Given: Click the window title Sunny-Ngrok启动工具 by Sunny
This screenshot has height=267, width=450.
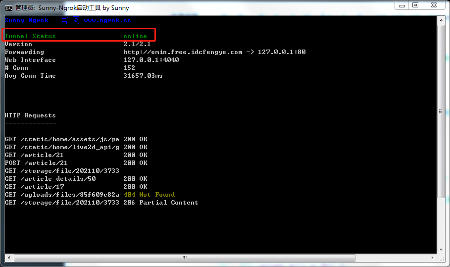Looking at the screenshot, I should (x=84, y=8).
